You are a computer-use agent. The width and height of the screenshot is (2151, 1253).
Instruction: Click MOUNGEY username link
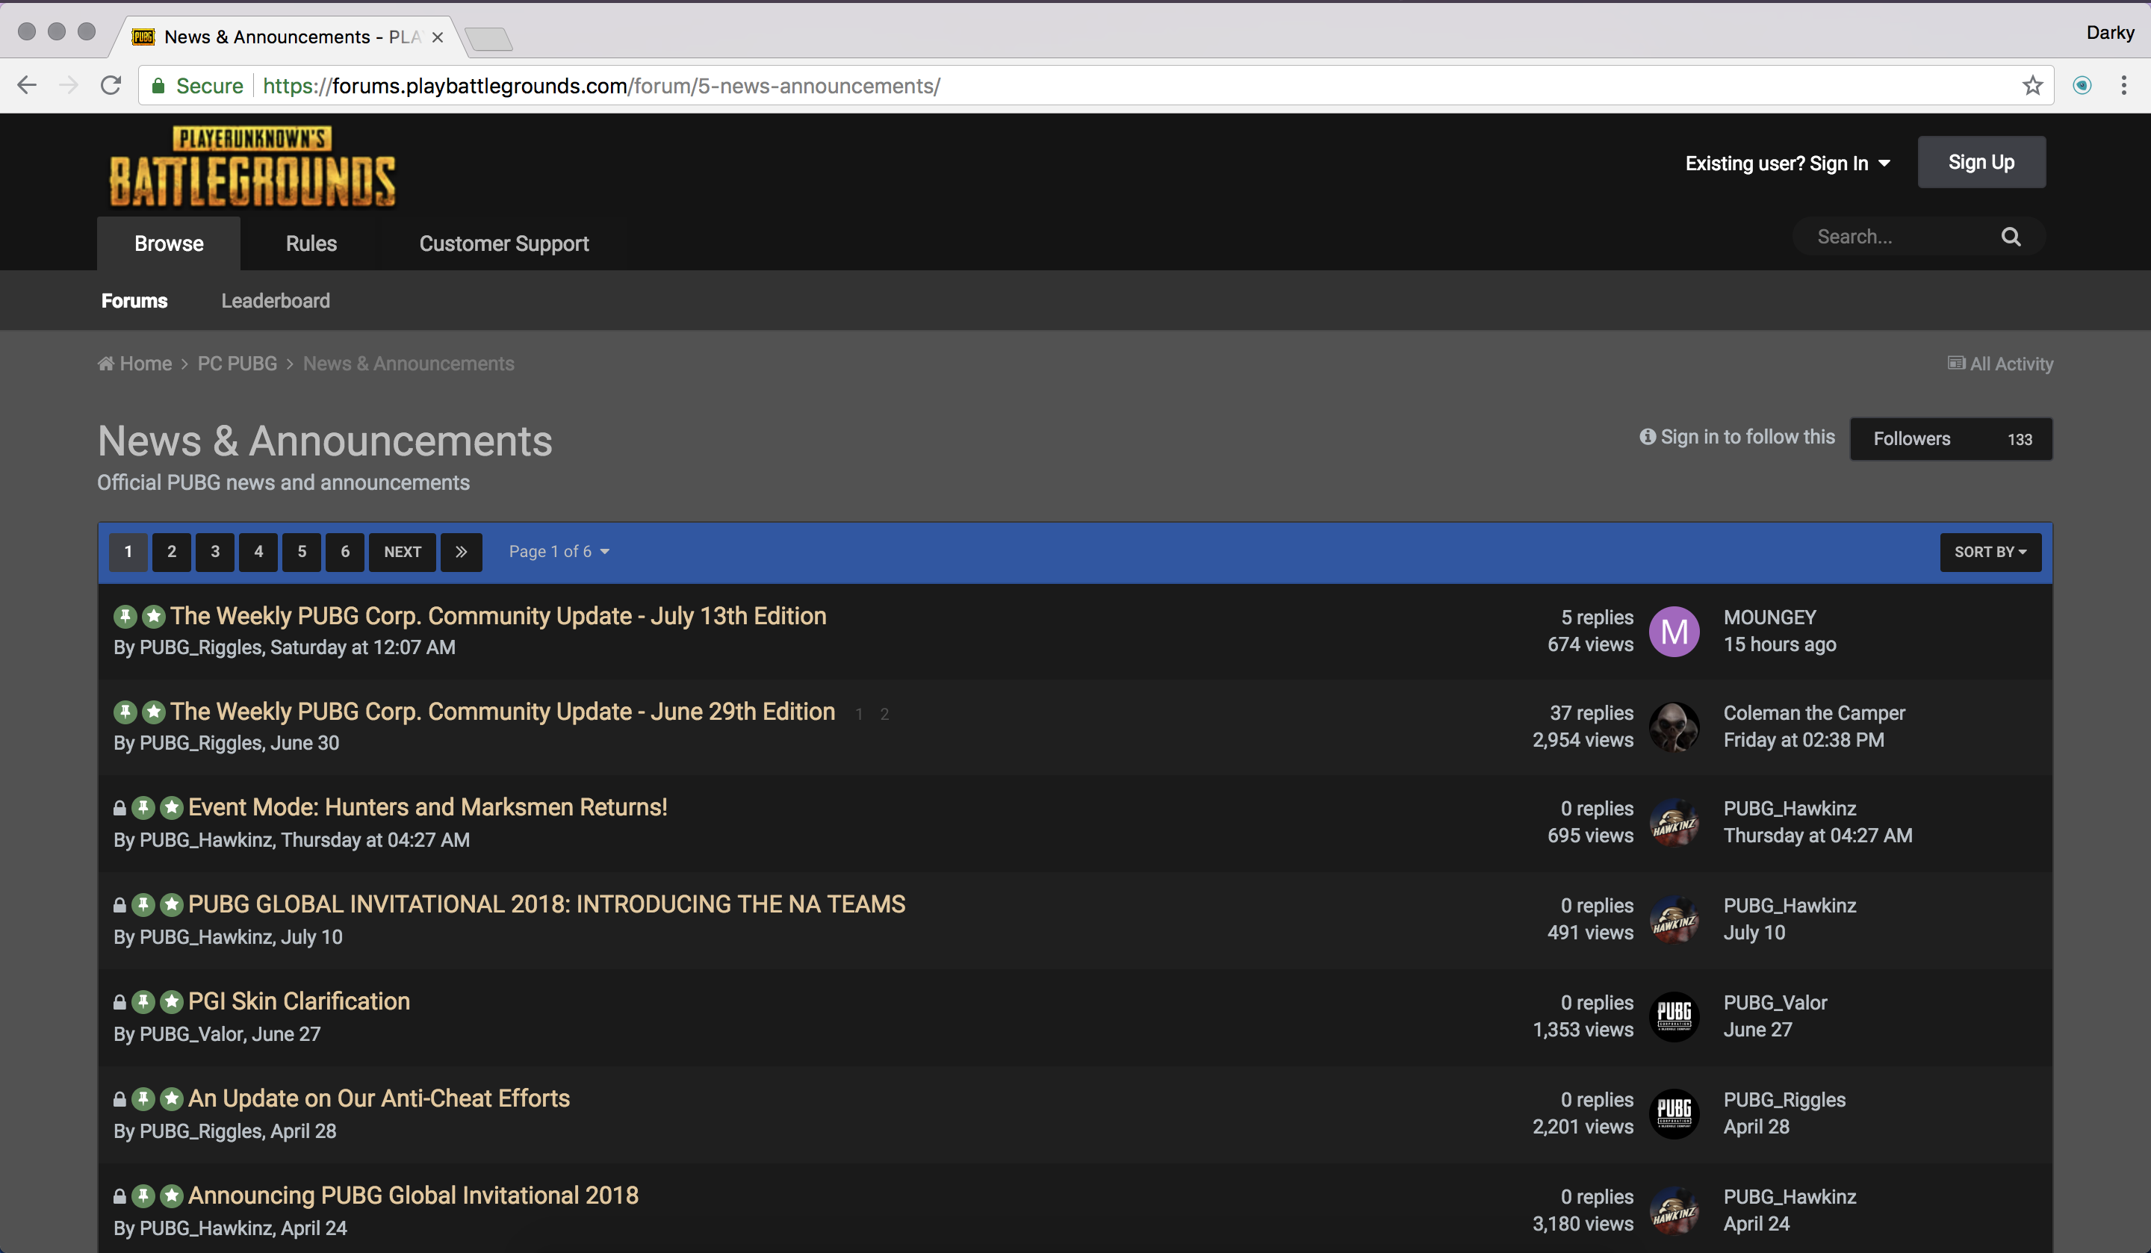pos(1769,617)
